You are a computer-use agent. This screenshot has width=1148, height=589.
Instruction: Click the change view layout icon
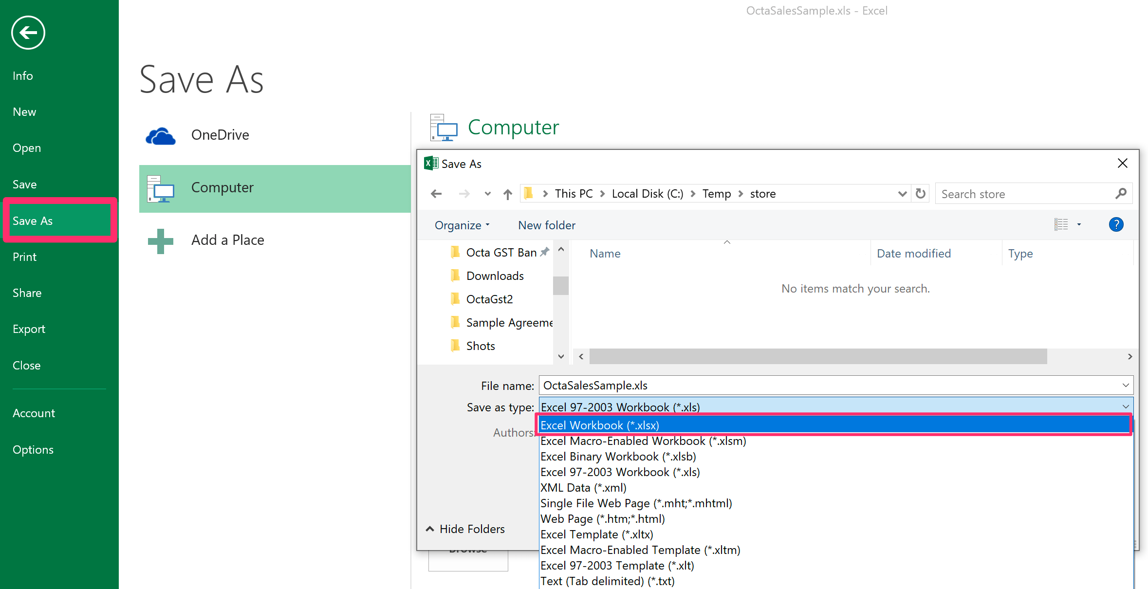tap(1061, 225)
